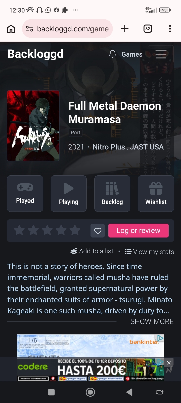Open a new browser tab with plus icon

(125, 29)
